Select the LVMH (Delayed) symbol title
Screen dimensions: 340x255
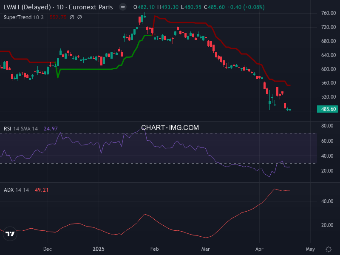(x=27, y=7)
